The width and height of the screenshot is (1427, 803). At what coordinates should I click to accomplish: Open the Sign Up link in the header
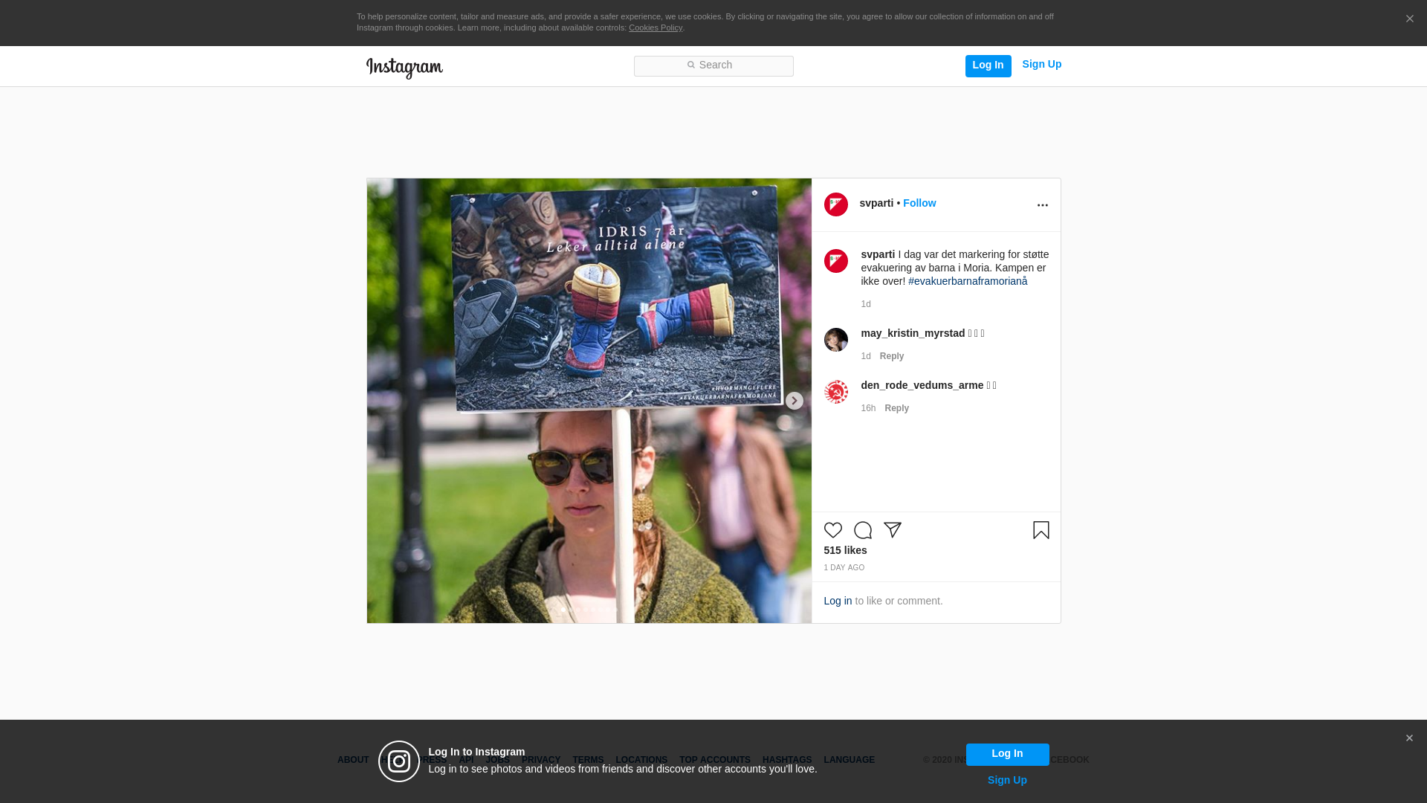pyautogui.click(x=1041, y=65)
